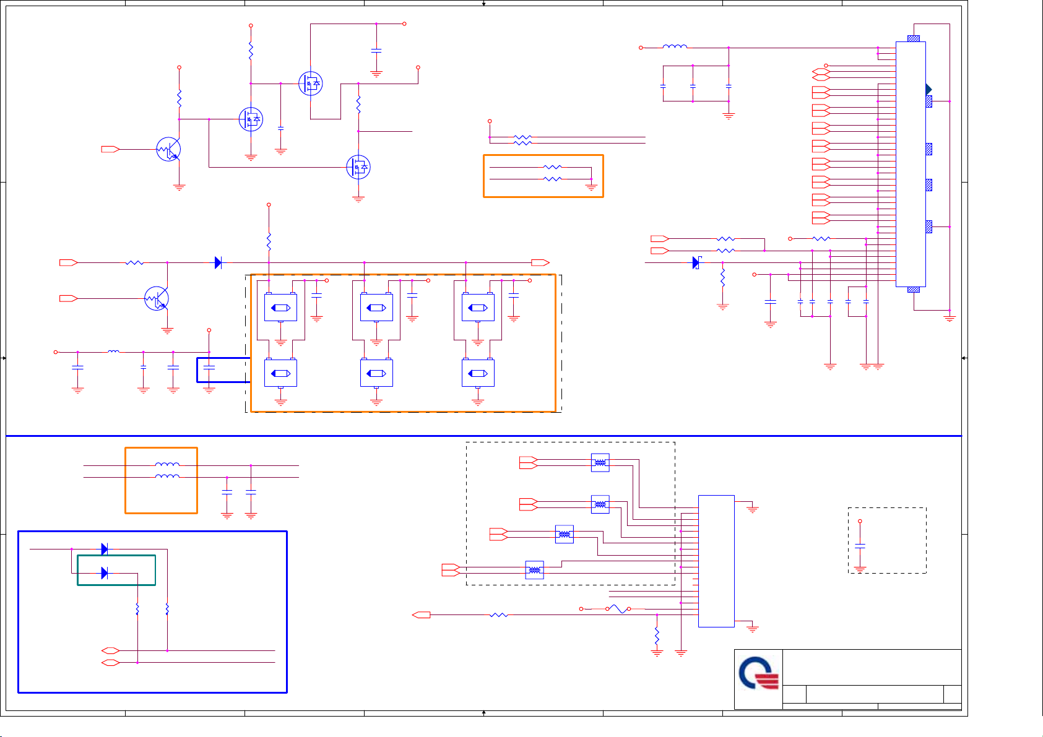Select the capacitor inside the small blue rectangle
1043x737 pixels.
(209, 368)
